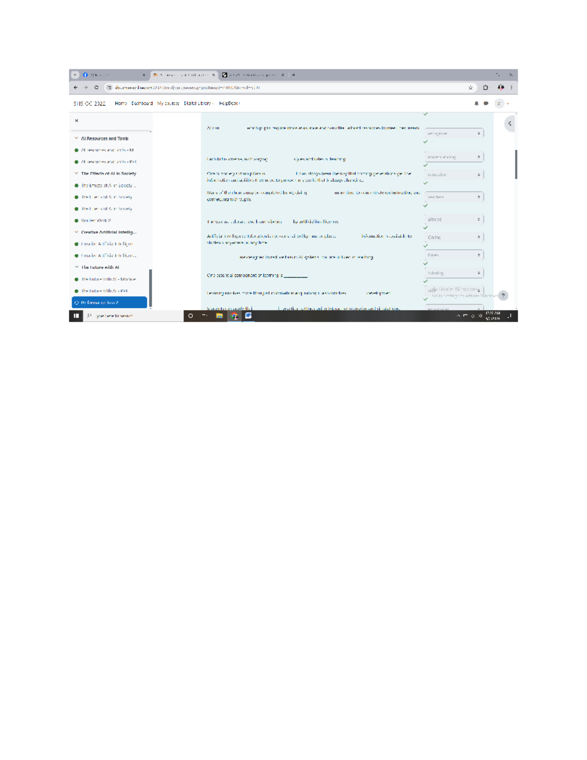The image size is (587, 760).
Task: Open the dropdown showing 'altered'
Action: coord(454,219)
